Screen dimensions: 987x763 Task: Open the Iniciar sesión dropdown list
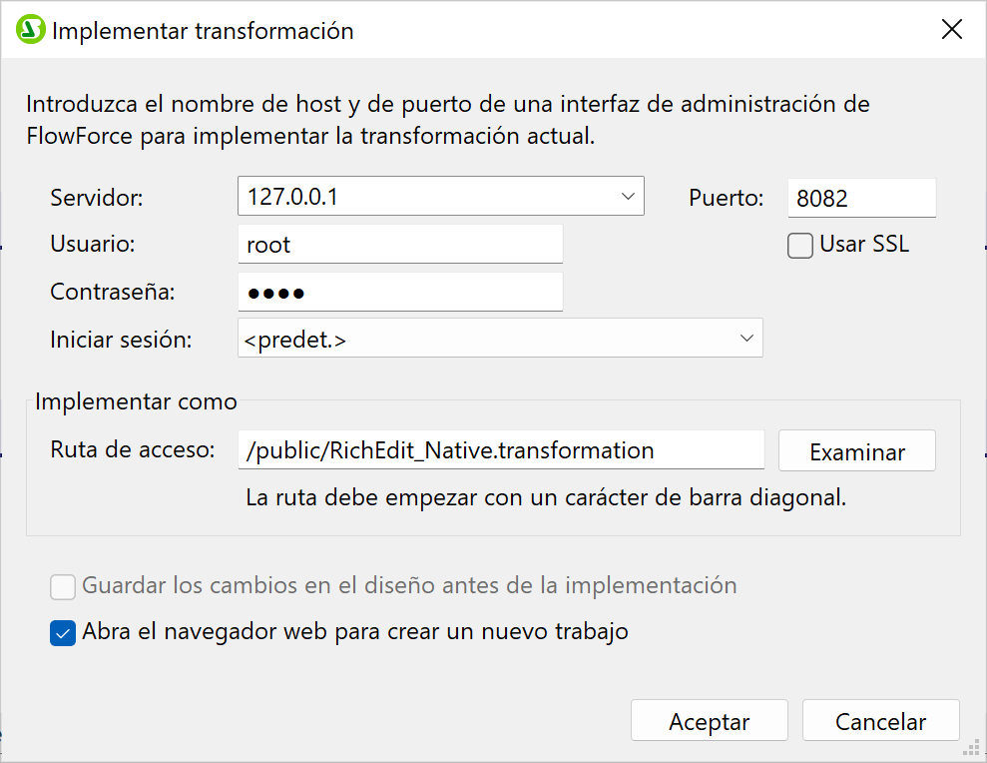click(x=746, y=339)
